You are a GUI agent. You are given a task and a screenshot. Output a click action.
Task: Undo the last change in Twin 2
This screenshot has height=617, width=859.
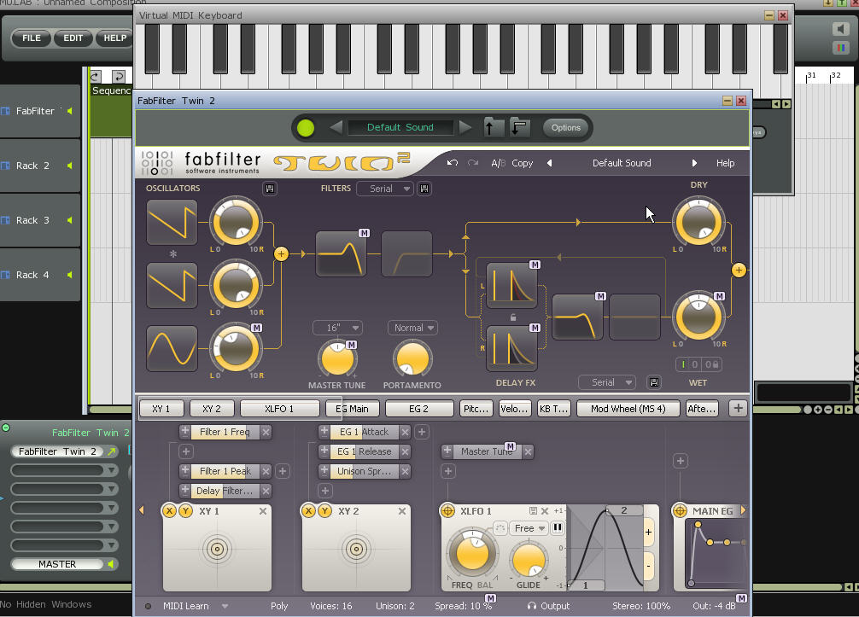[452, 163]
